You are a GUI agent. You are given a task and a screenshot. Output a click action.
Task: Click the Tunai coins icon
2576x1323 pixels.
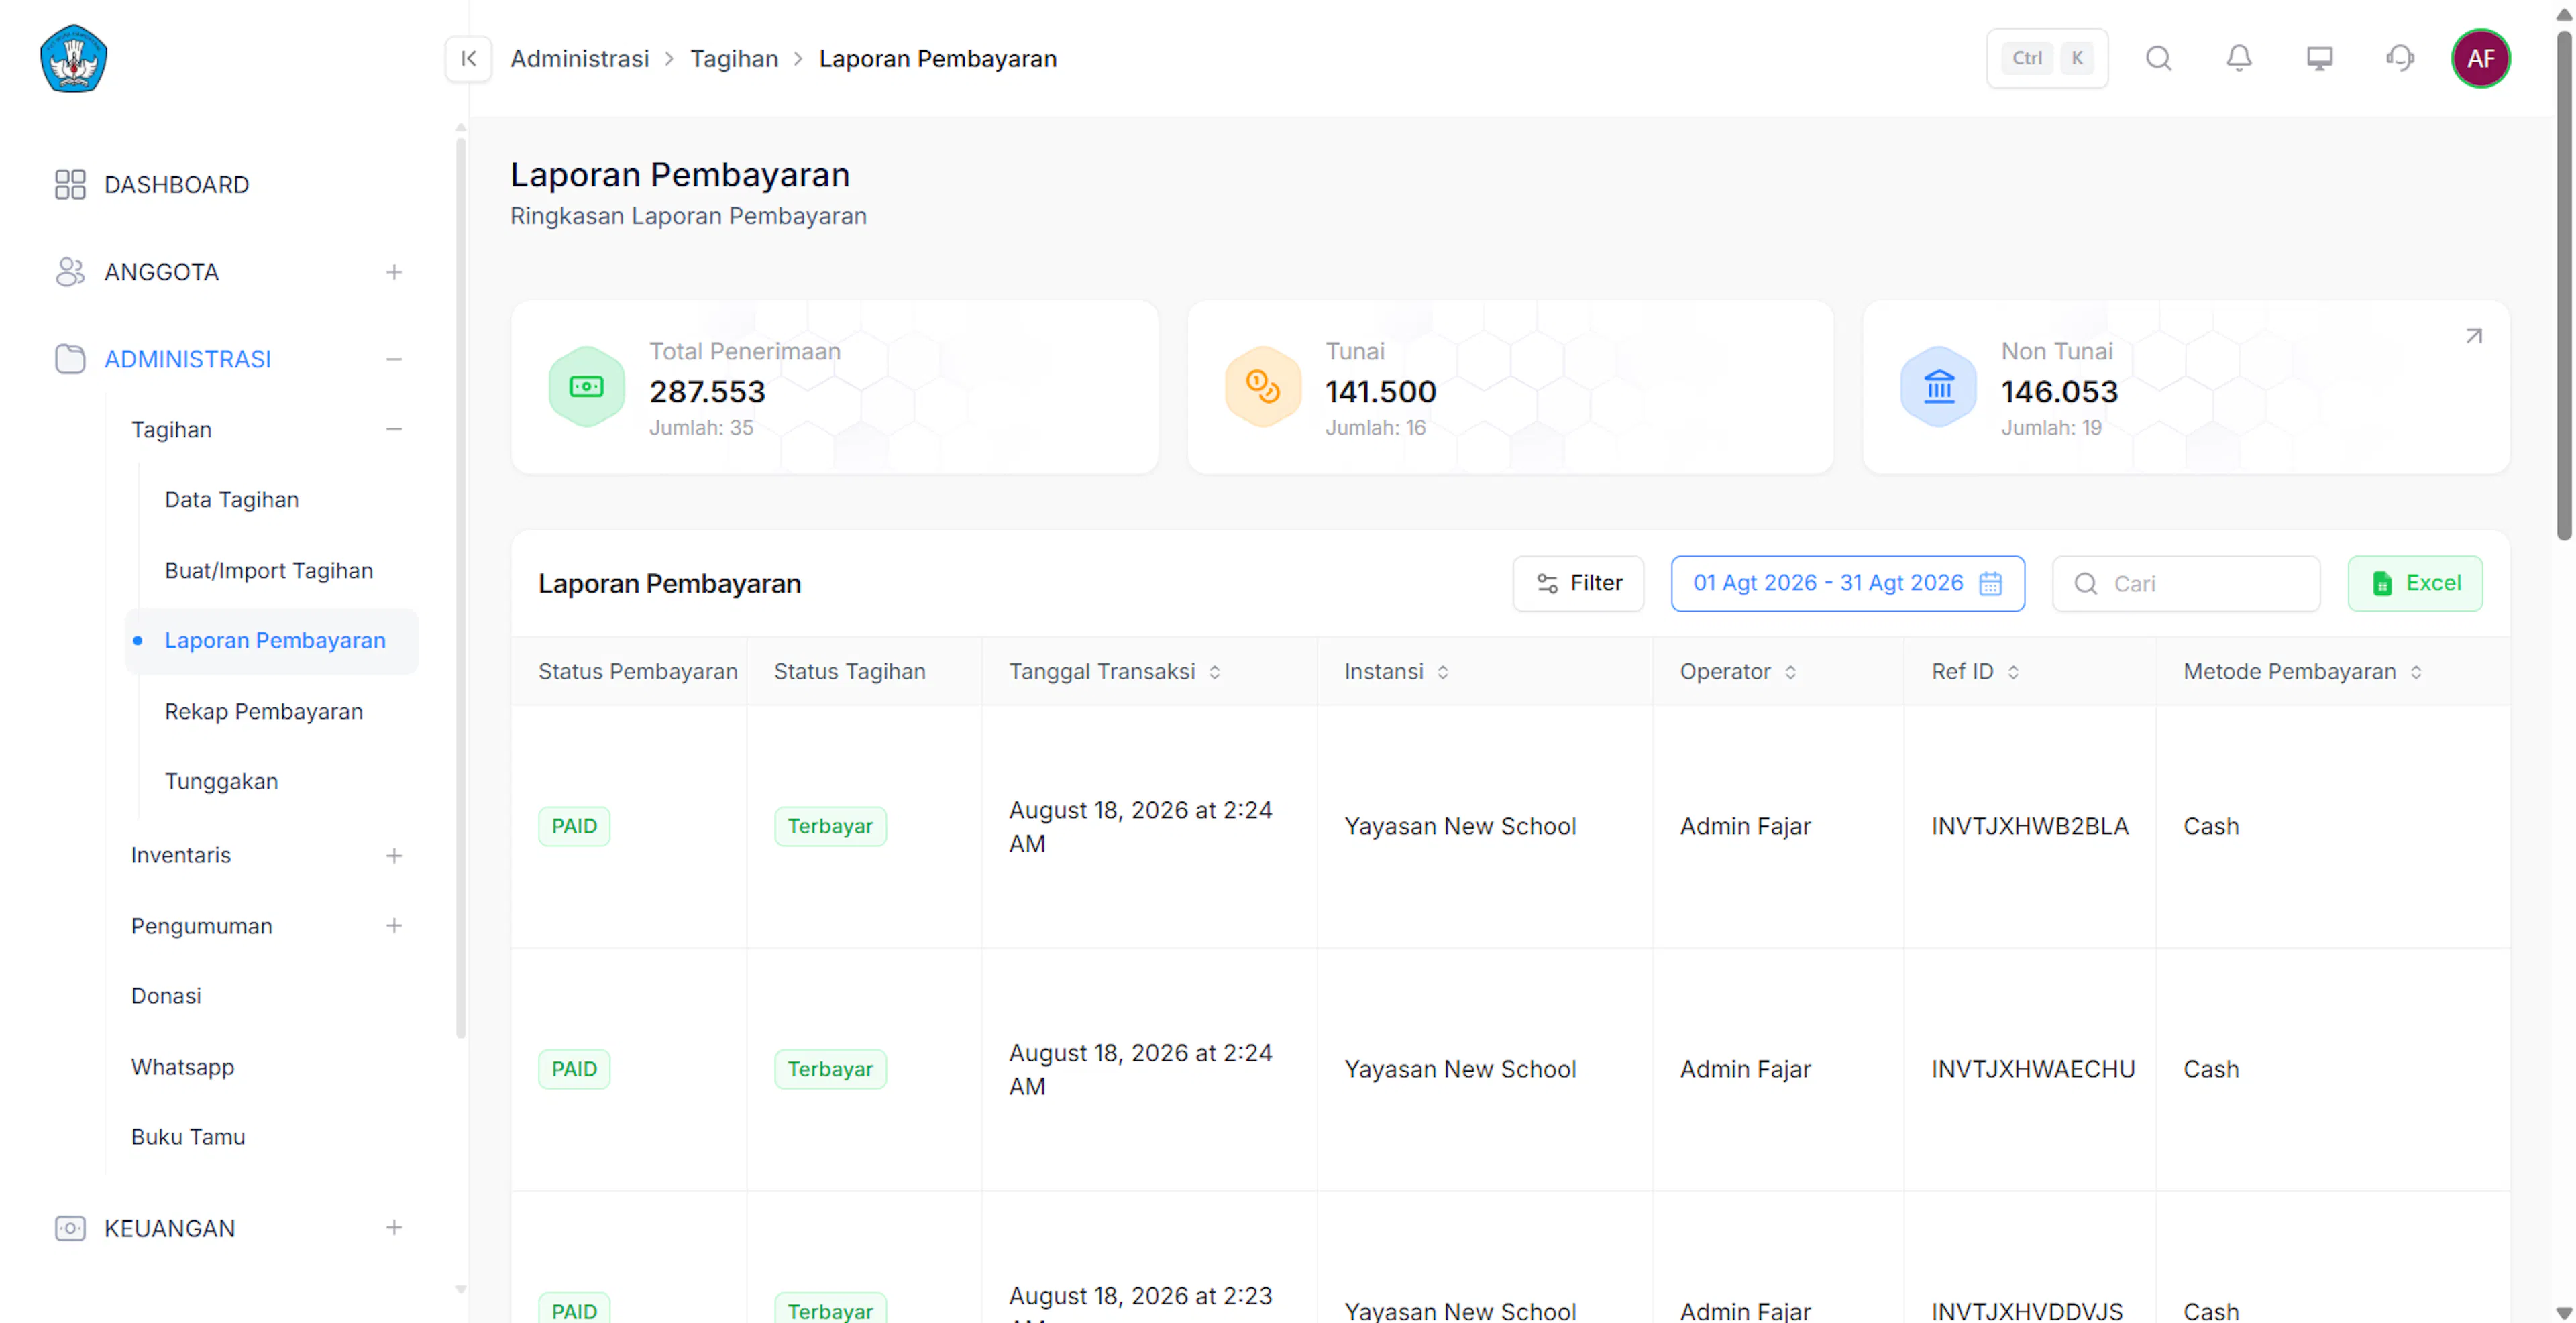[x=1263, y=387]
